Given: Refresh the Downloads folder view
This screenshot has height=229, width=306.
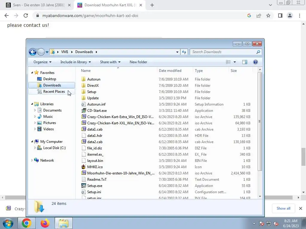Looking at the screenshot, I should (x=184, y=52).
